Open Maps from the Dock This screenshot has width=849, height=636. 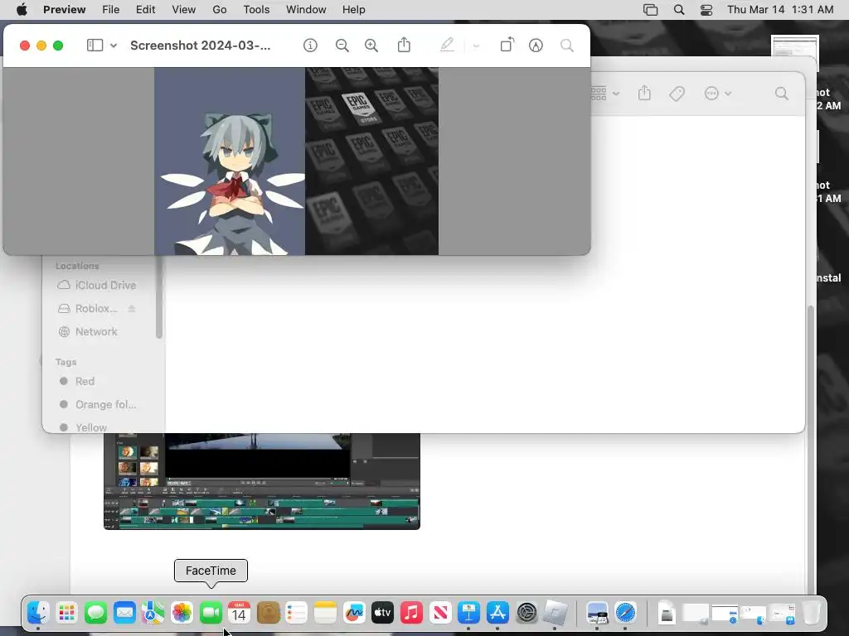(x=153, y=613)
